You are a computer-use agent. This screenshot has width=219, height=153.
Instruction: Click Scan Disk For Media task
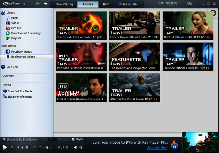tap(20, 91)
